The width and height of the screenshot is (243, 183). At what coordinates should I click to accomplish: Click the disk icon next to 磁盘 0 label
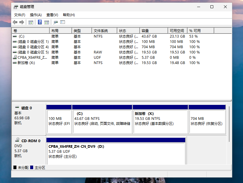[x=17, y=107]
